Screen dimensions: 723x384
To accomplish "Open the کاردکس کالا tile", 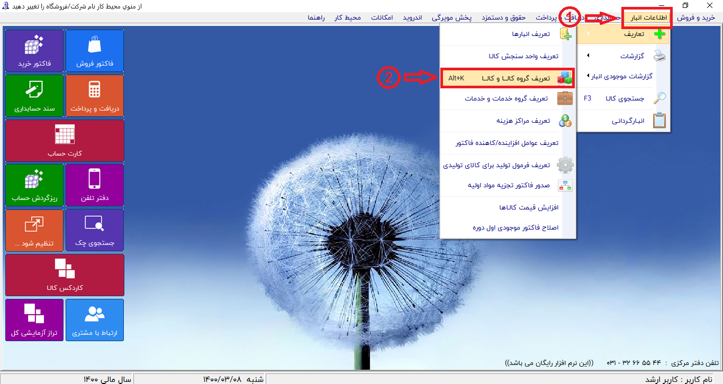I will coord(65,275).
